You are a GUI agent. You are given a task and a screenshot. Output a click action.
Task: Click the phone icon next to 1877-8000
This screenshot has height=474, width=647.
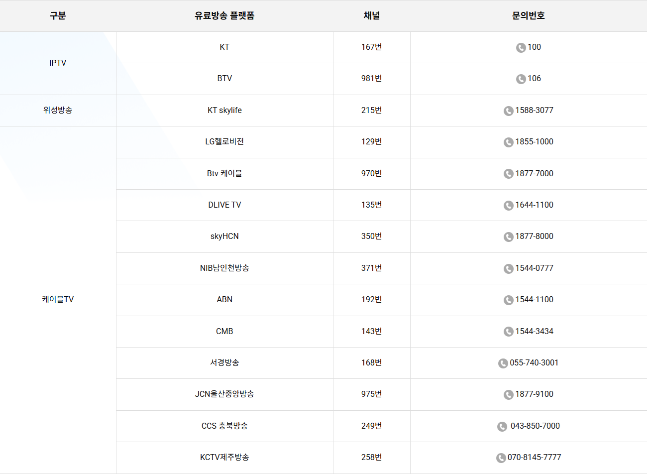(509, 237)
